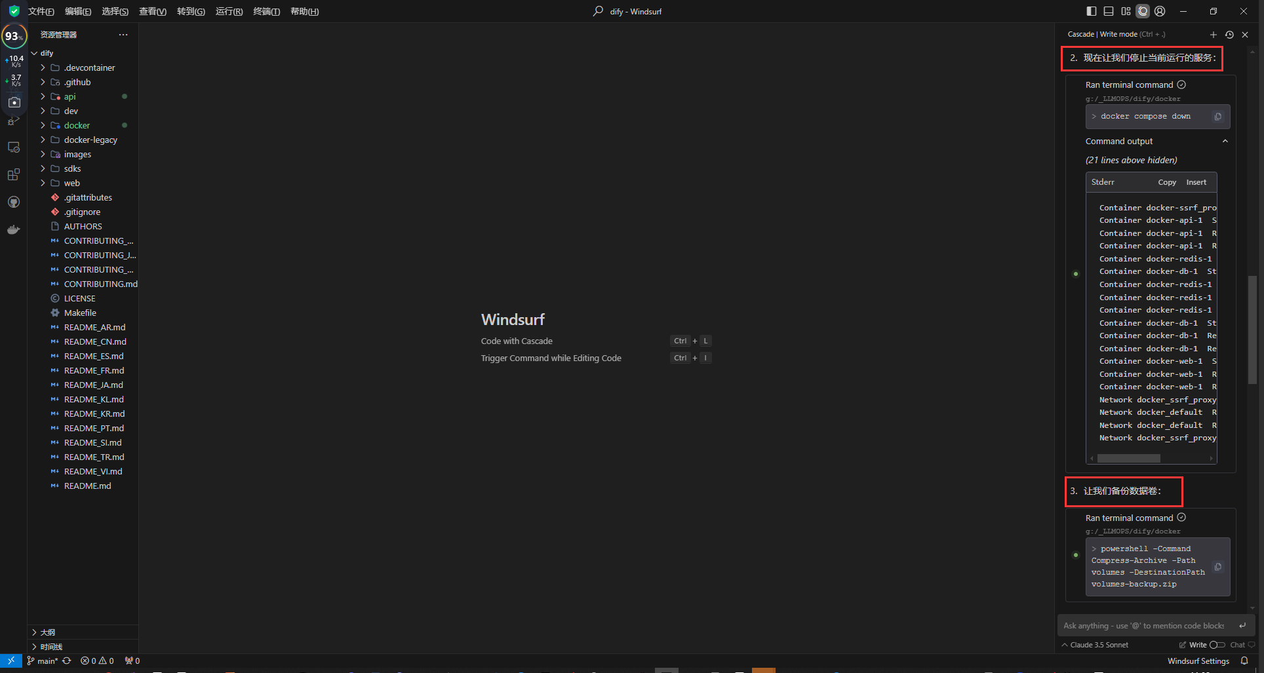1264x673 pixels.
Task: Click the Copy button in Stderr header
Action: (x=1167, y=182)
